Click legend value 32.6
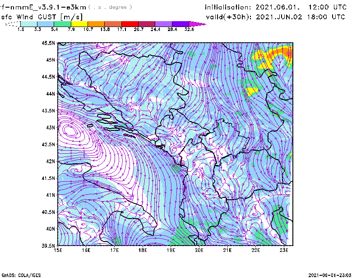This screenshot has height=278, width=361. coord(189,29)
